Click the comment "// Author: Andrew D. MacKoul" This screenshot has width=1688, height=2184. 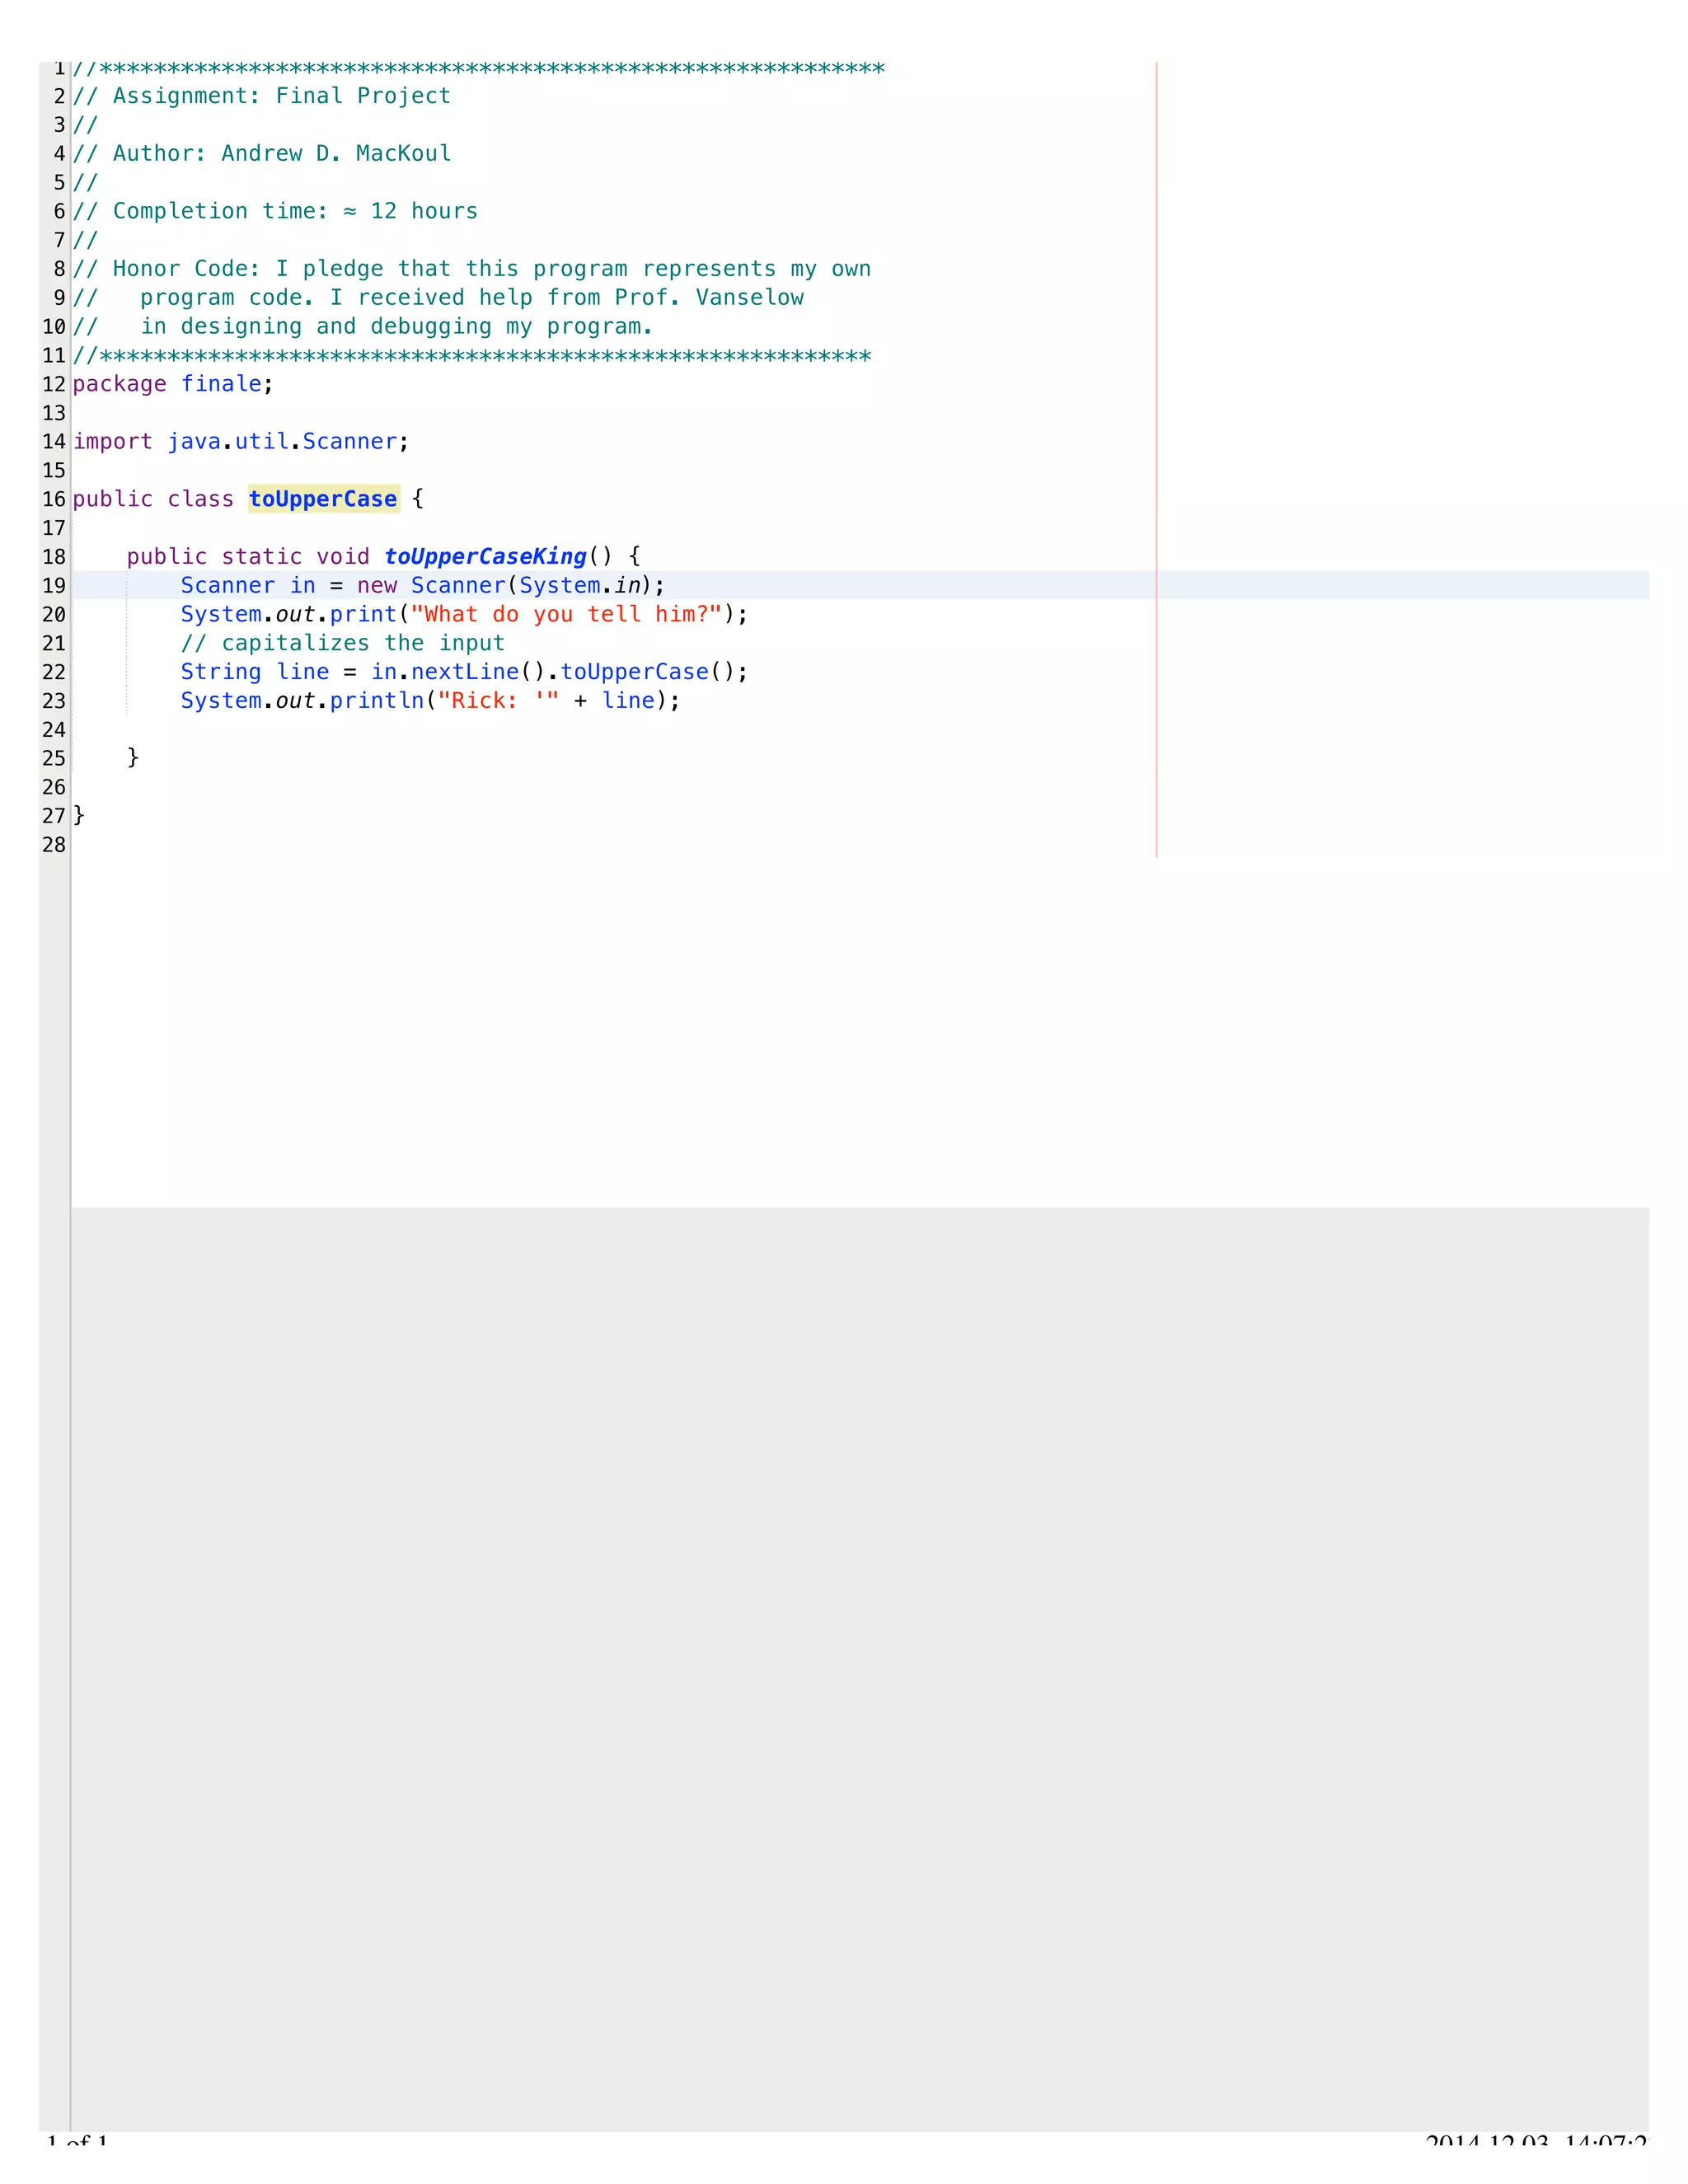pyautogui.click(x=262, y=153)
